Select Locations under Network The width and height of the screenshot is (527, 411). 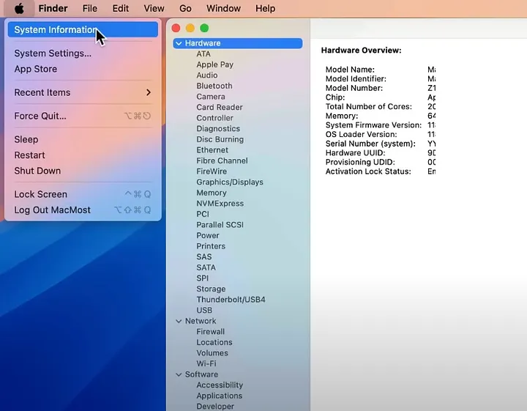[214, 342]
